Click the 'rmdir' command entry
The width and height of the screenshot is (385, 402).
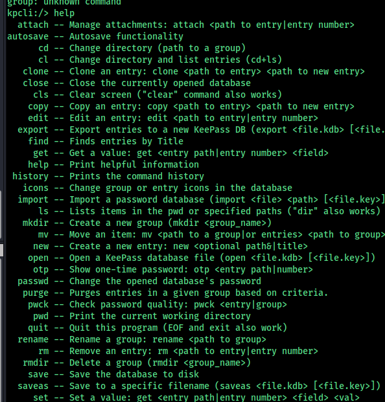click(x=36, y=363)
